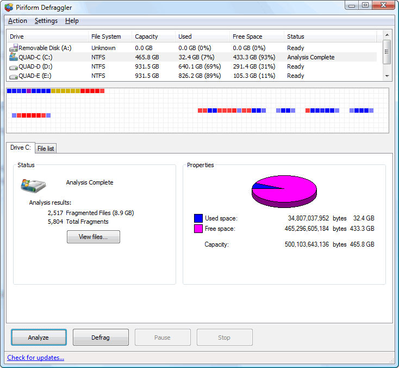Viewport: 399px width, 368px height.
Task: Click the blue Used space color swatch
Action: tap(198, 218)
